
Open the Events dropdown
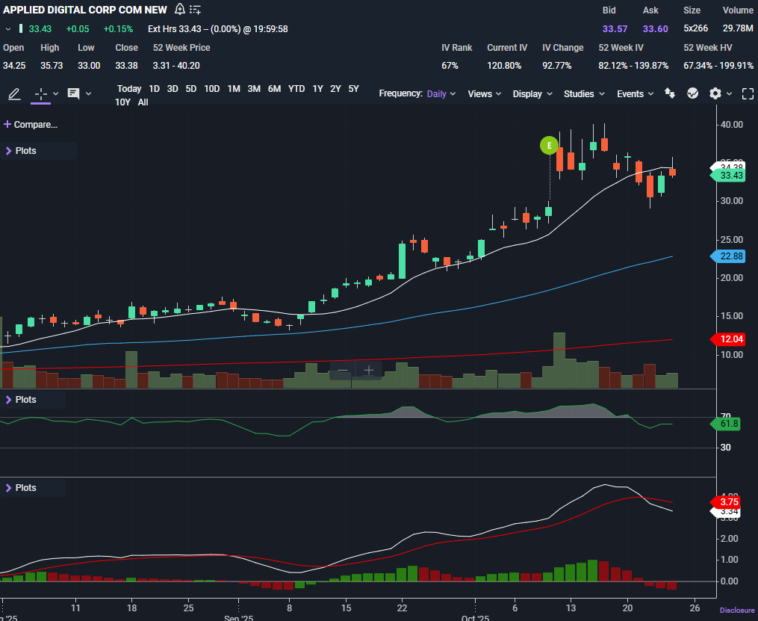(636, 94)
